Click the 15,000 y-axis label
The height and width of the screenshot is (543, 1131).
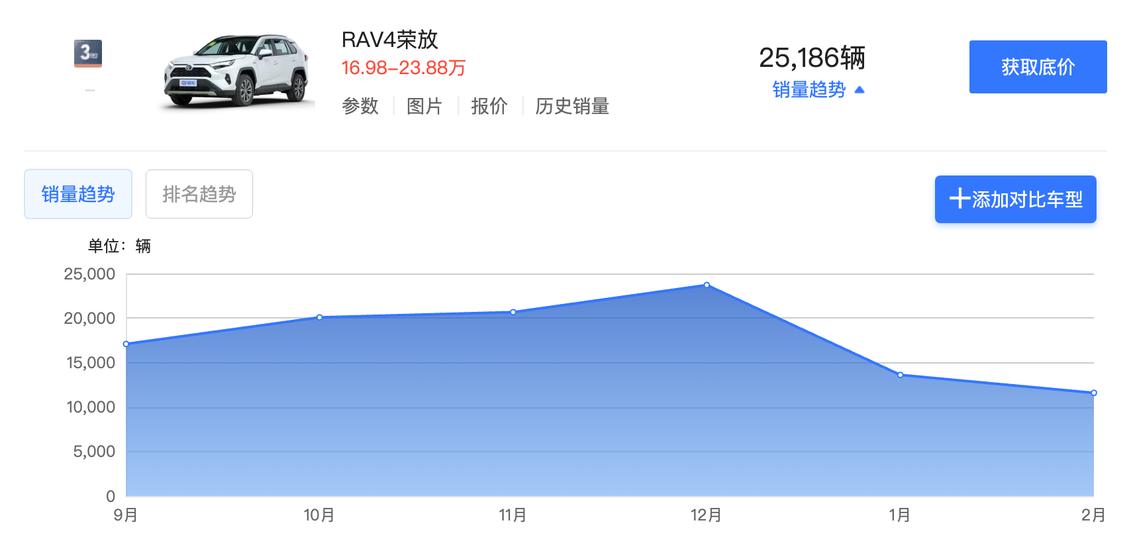(x=91, y=363)
